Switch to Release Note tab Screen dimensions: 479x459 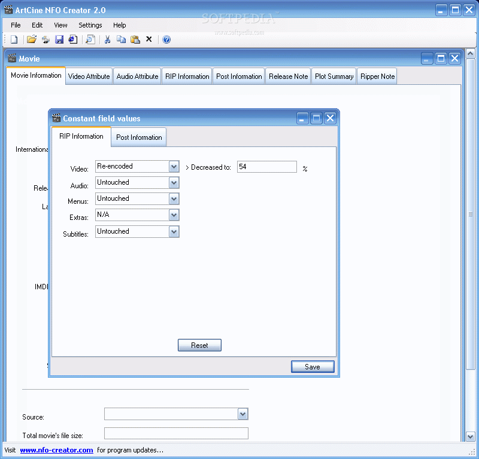(289, 76)
